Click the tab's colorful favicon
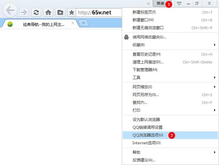The height and width of the screenshot is (165, 219). click(x=10, y=24)
